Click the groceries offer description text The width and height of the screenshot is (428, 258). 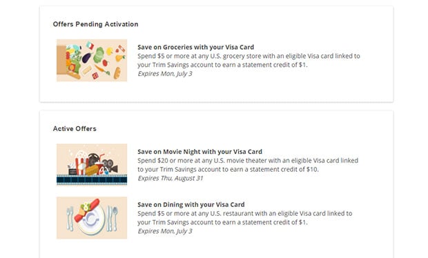pyautogui.click(x=249, y=60)
